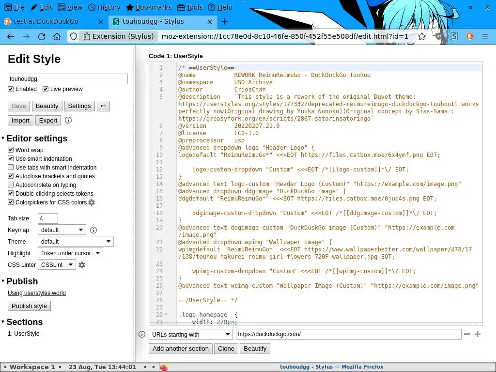Go back using the browser back arrow
496x372 pixels.
pyautogui.click(x=11, y=37)
